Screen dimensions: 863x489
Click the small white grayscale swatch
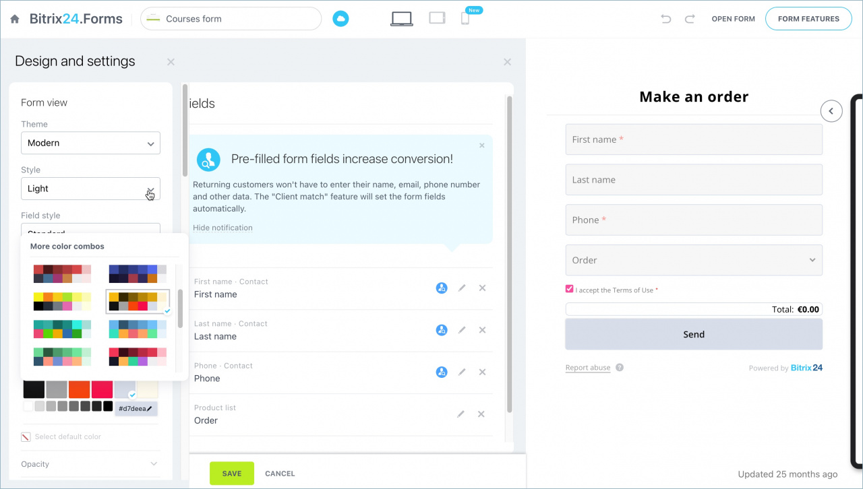pyautogui.click(x=28, y=406)
